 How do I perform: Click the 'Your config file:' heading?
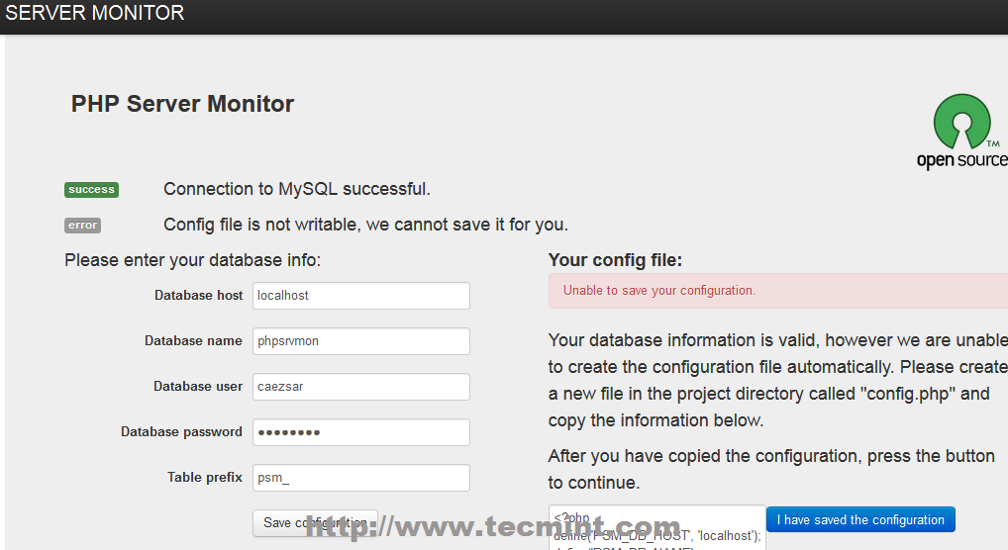tap(615, 261)
